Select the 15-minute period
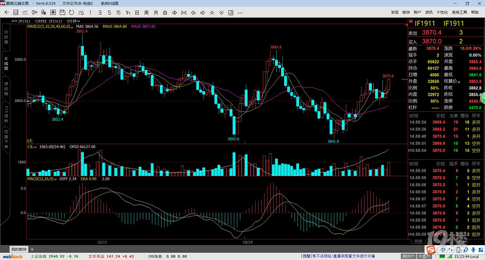The image size is (485, 260). [118, 12]
